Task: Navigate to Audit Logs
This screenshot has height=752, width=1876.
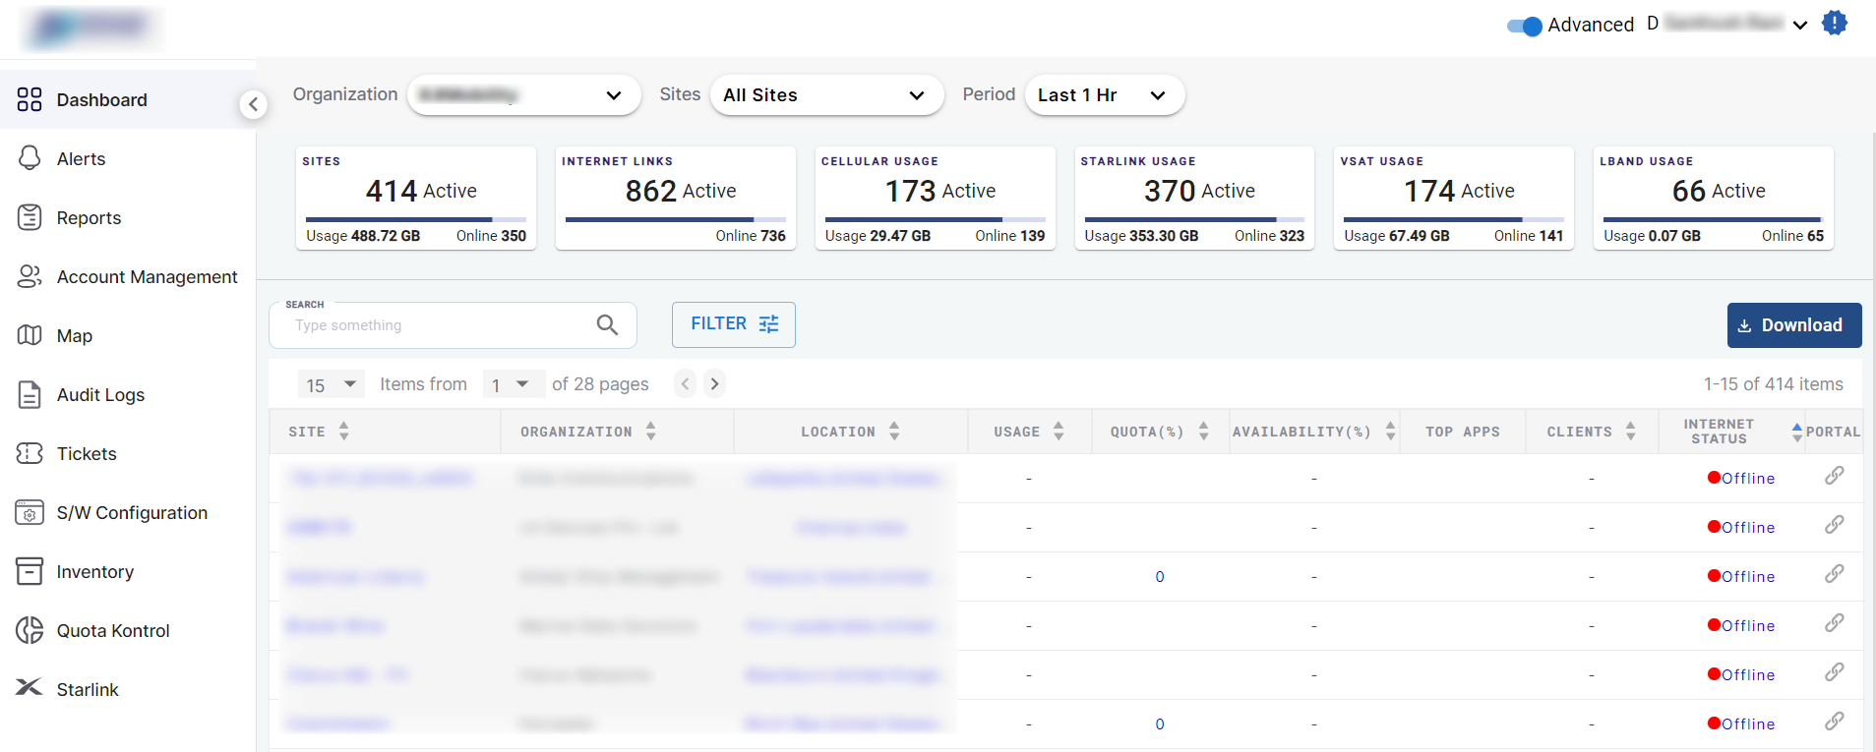Action: (100, 394)
